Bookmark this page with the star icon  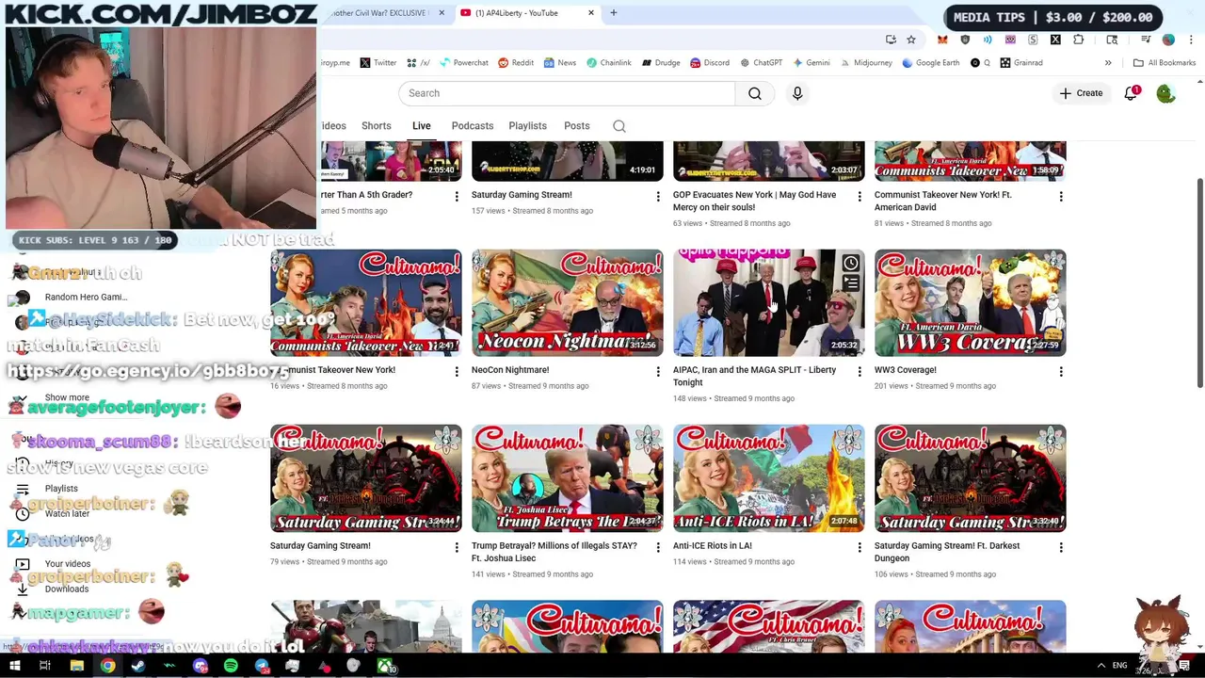pyautogui.click(x=911, y=40)
